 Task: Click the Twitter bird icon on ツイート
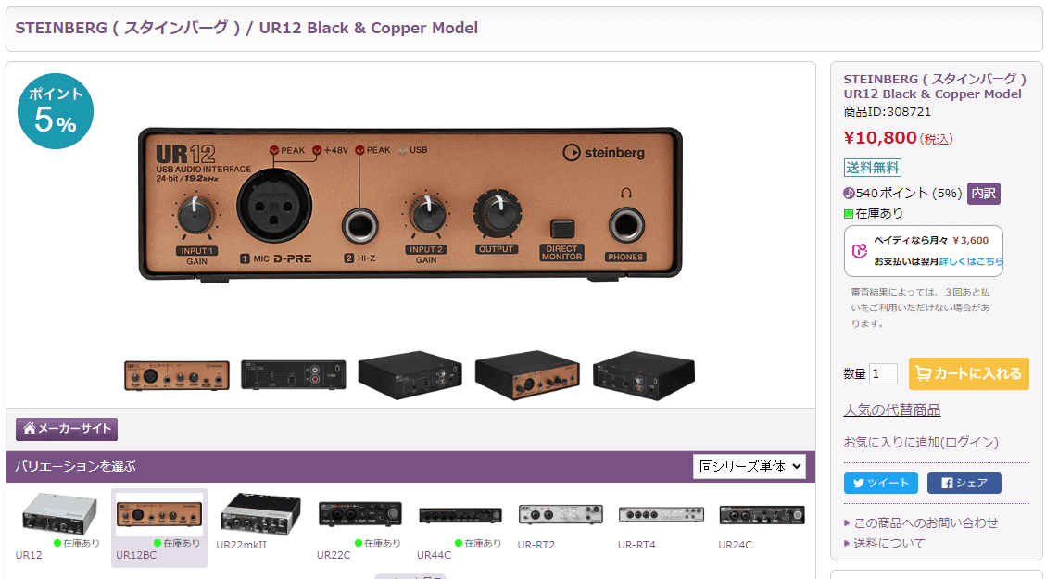(859, 483)
